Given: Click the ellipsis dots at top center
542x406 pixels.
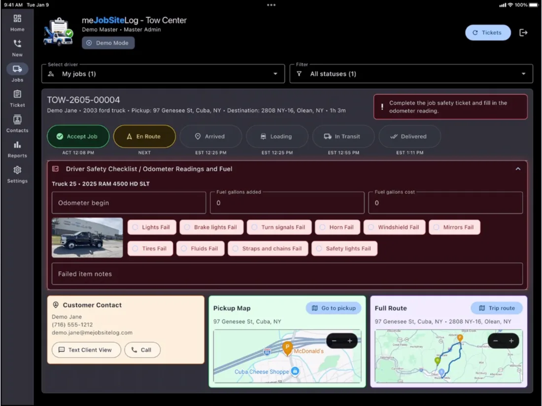Looking at the screenshot, I should (271, 5).
